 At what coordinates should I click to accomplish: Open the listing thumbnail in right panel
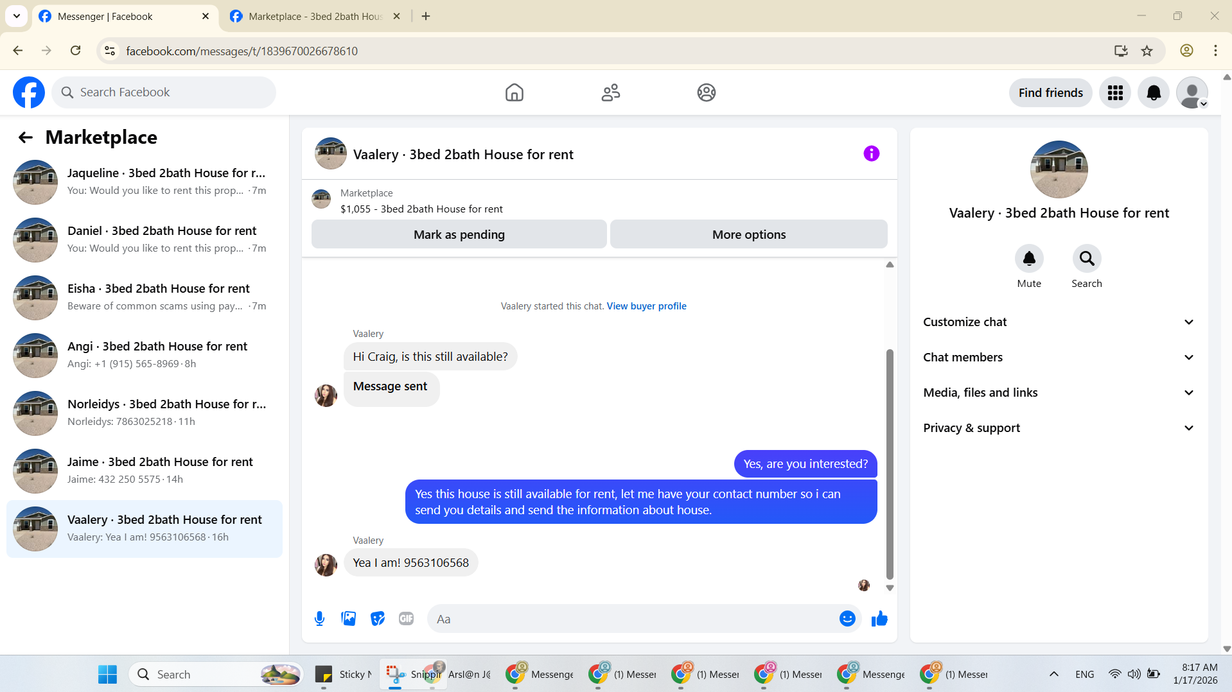[1059, 169]
